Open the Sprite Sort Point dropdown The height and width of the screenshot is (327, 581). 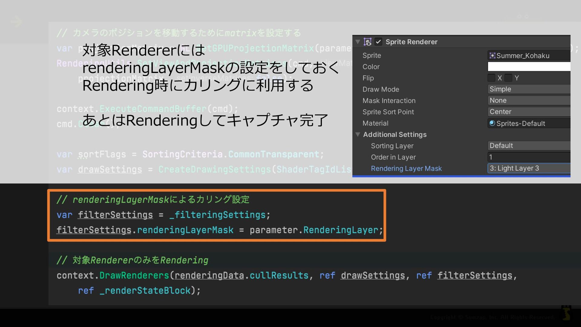(529, 112)
